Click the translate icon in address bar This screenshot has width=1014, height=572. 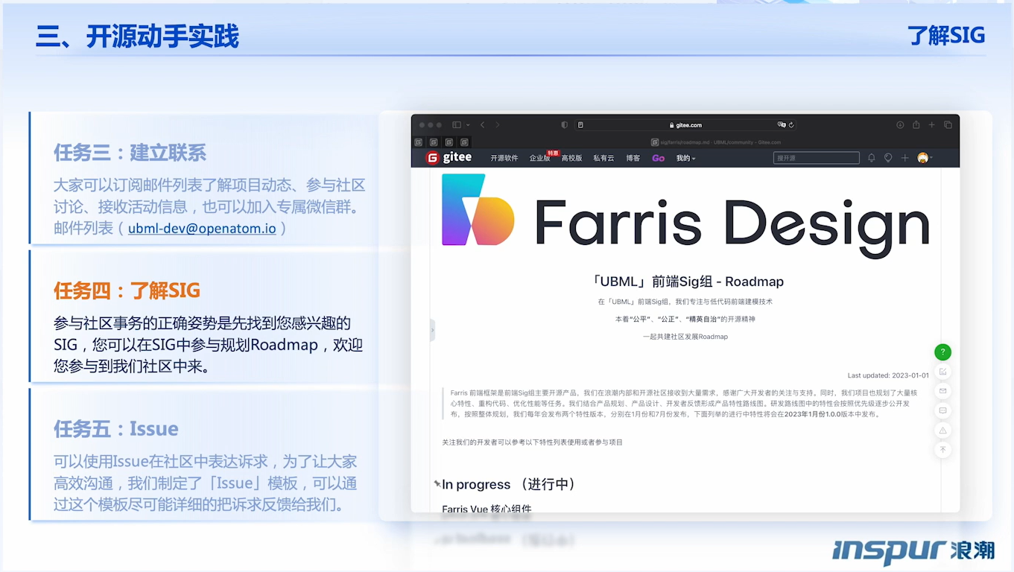click(x=782, y=125)
